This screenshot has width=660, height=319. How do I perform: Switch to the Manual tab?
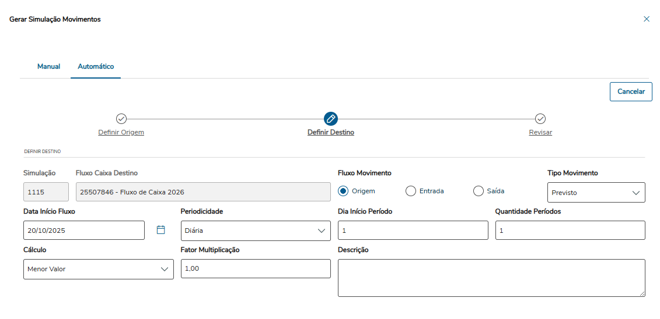coord(49,66)
